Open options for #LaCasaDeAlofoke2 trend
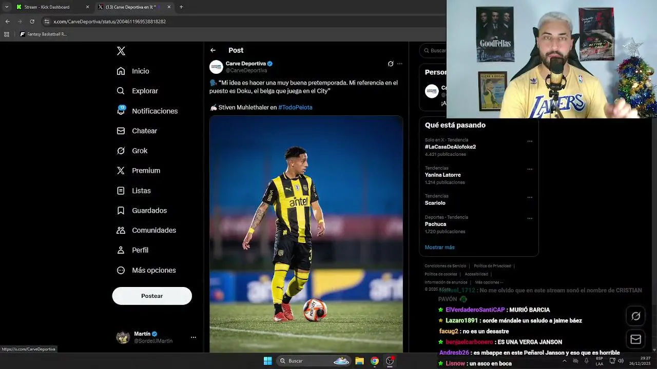 click(x=530, y=141)
